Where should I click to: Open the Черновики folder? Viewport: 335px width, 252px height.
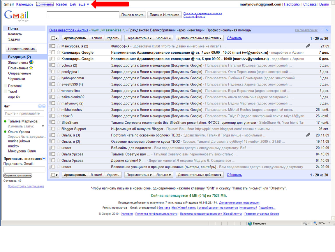(16, 79)
